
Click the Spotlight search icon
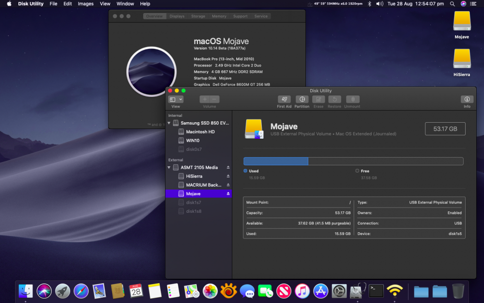tap(452, 4)
